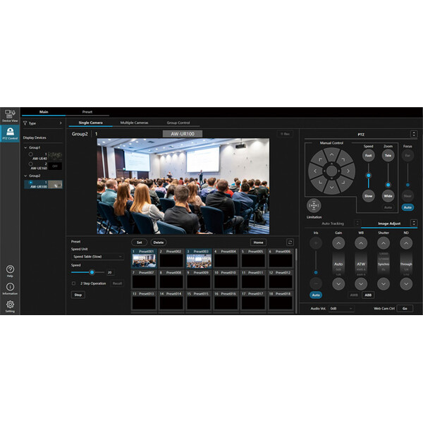Open the Speed Unit dropdown
The height and width of the screenshot is (423, 423).
point(97,257)
